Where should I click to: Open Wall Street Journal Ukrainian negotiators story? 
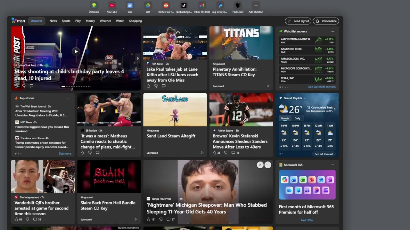(42, 113)
